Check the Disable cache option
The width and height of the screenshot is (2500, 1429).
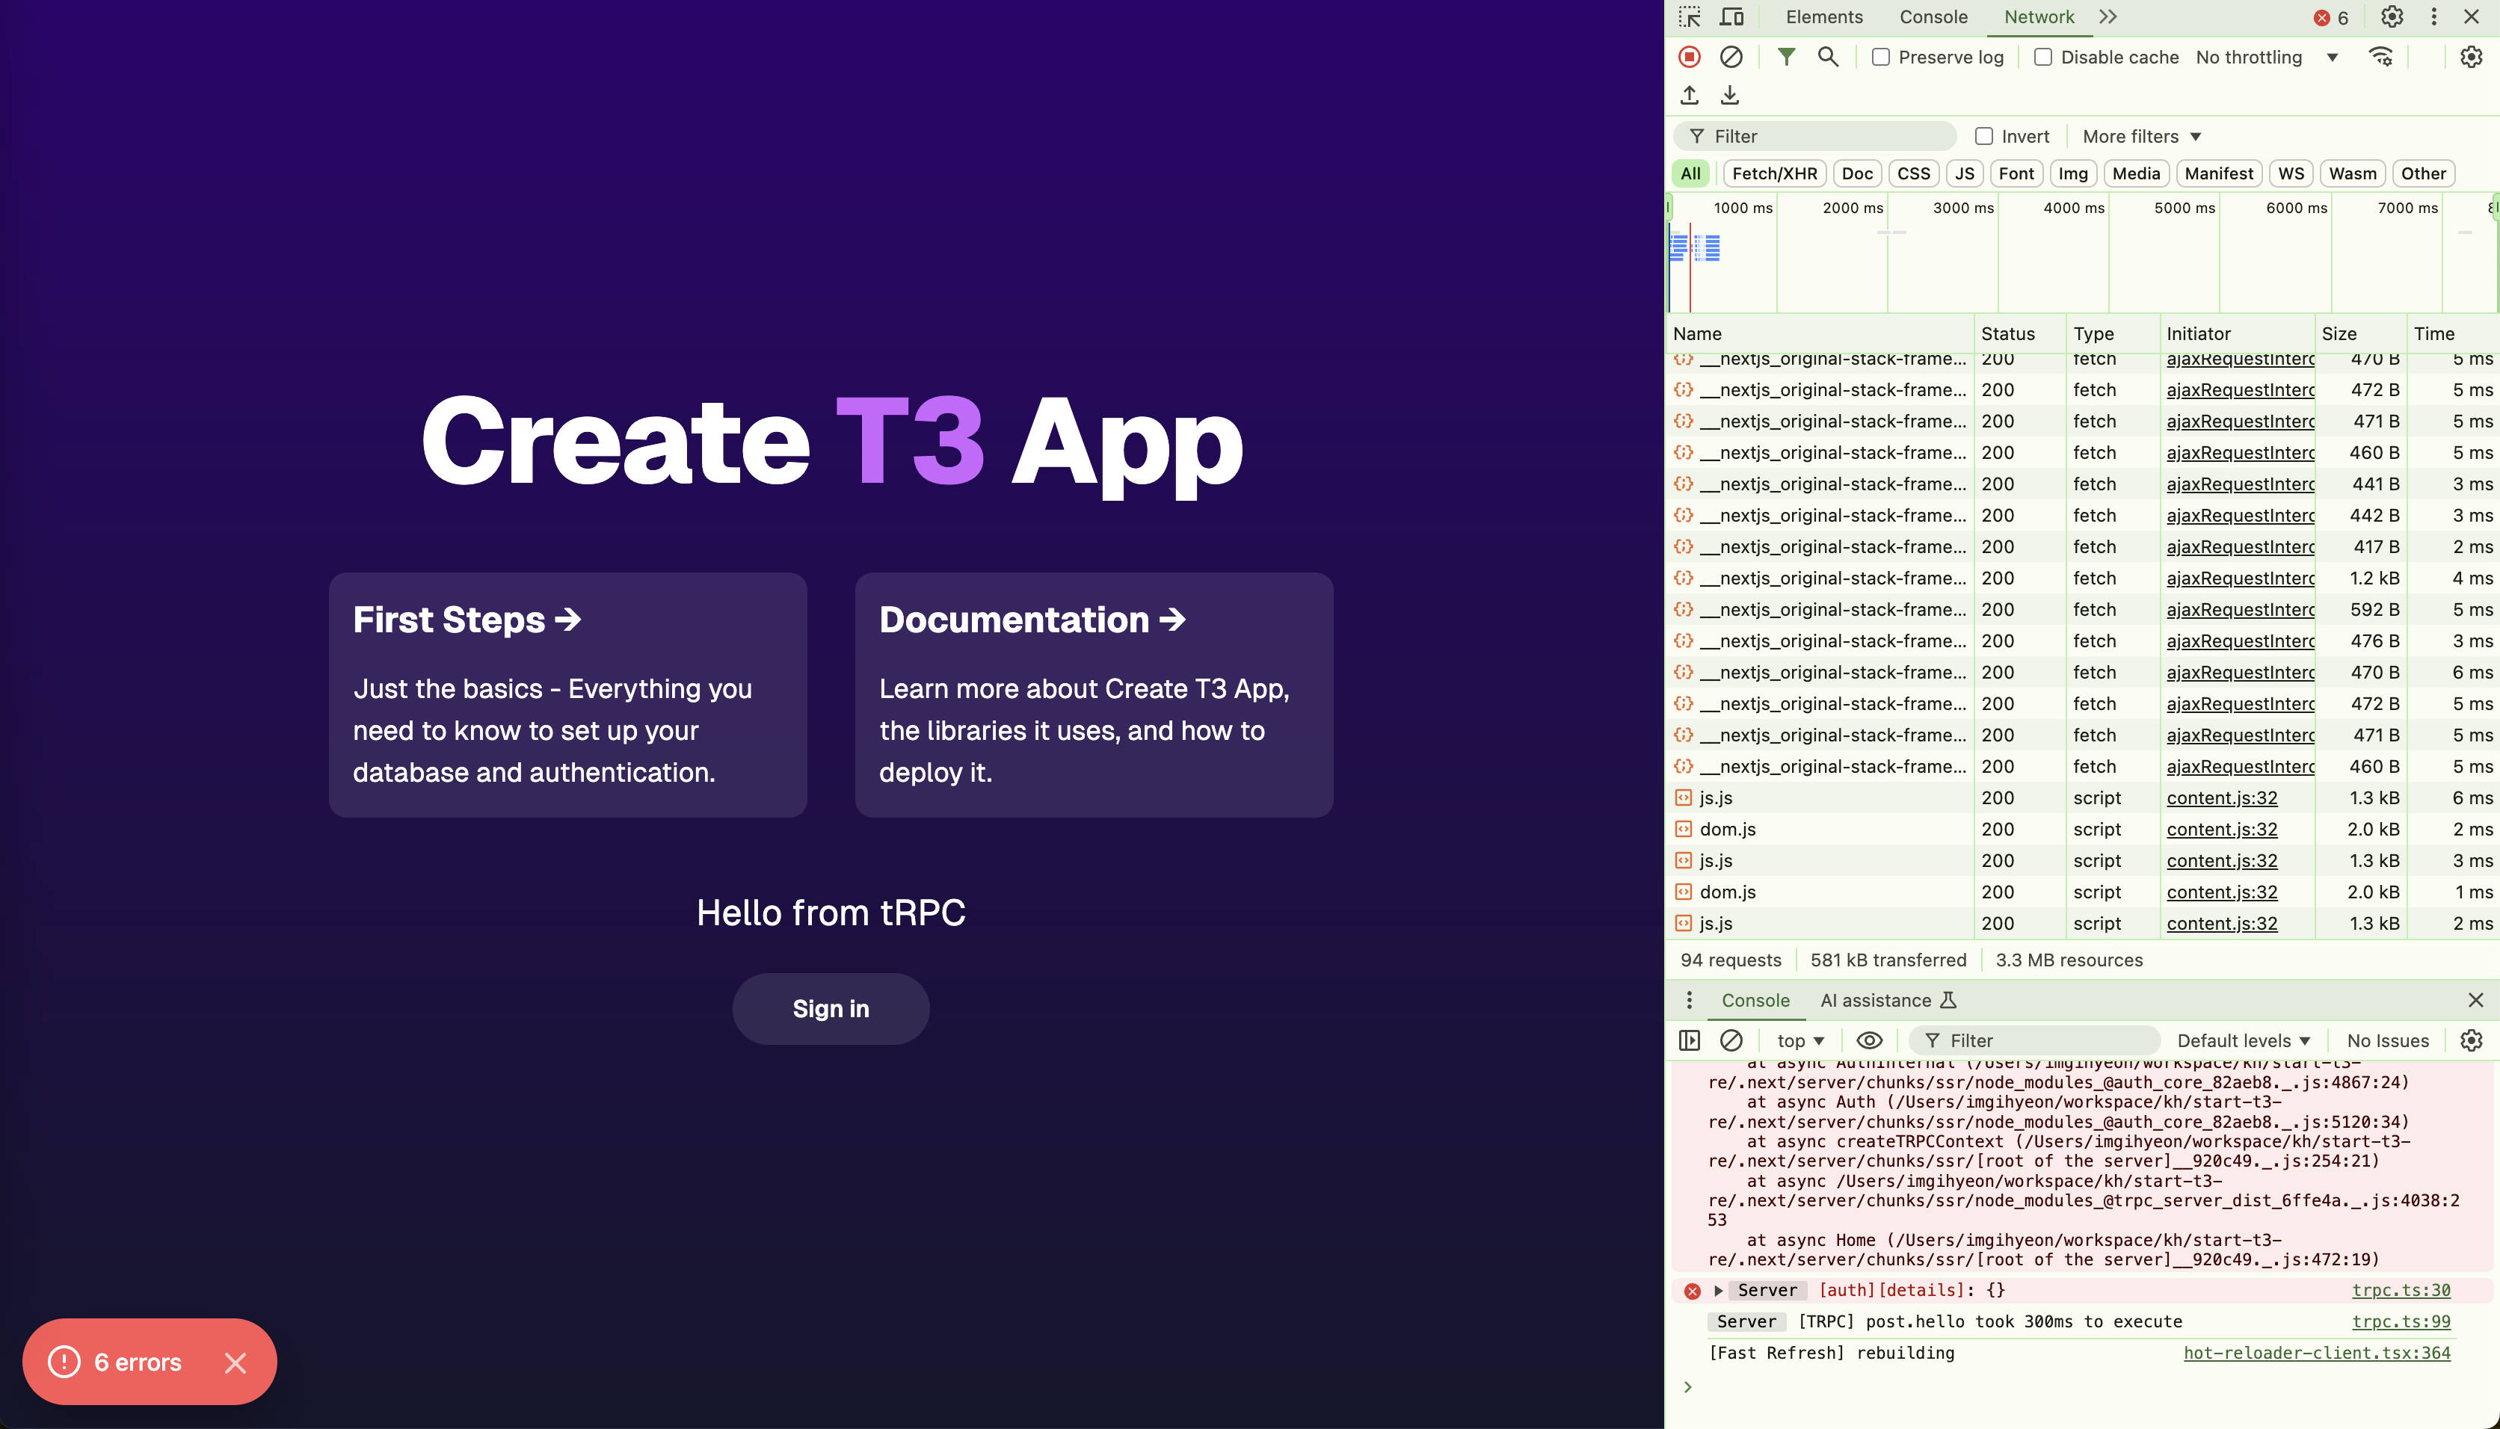tap(2042, 57)
